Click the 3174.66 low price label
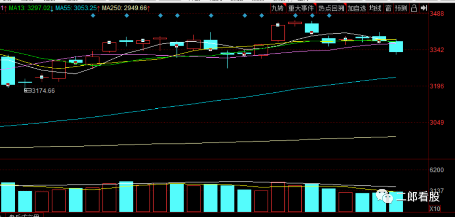The image size is (455, 217). click(x=43, y=91)
